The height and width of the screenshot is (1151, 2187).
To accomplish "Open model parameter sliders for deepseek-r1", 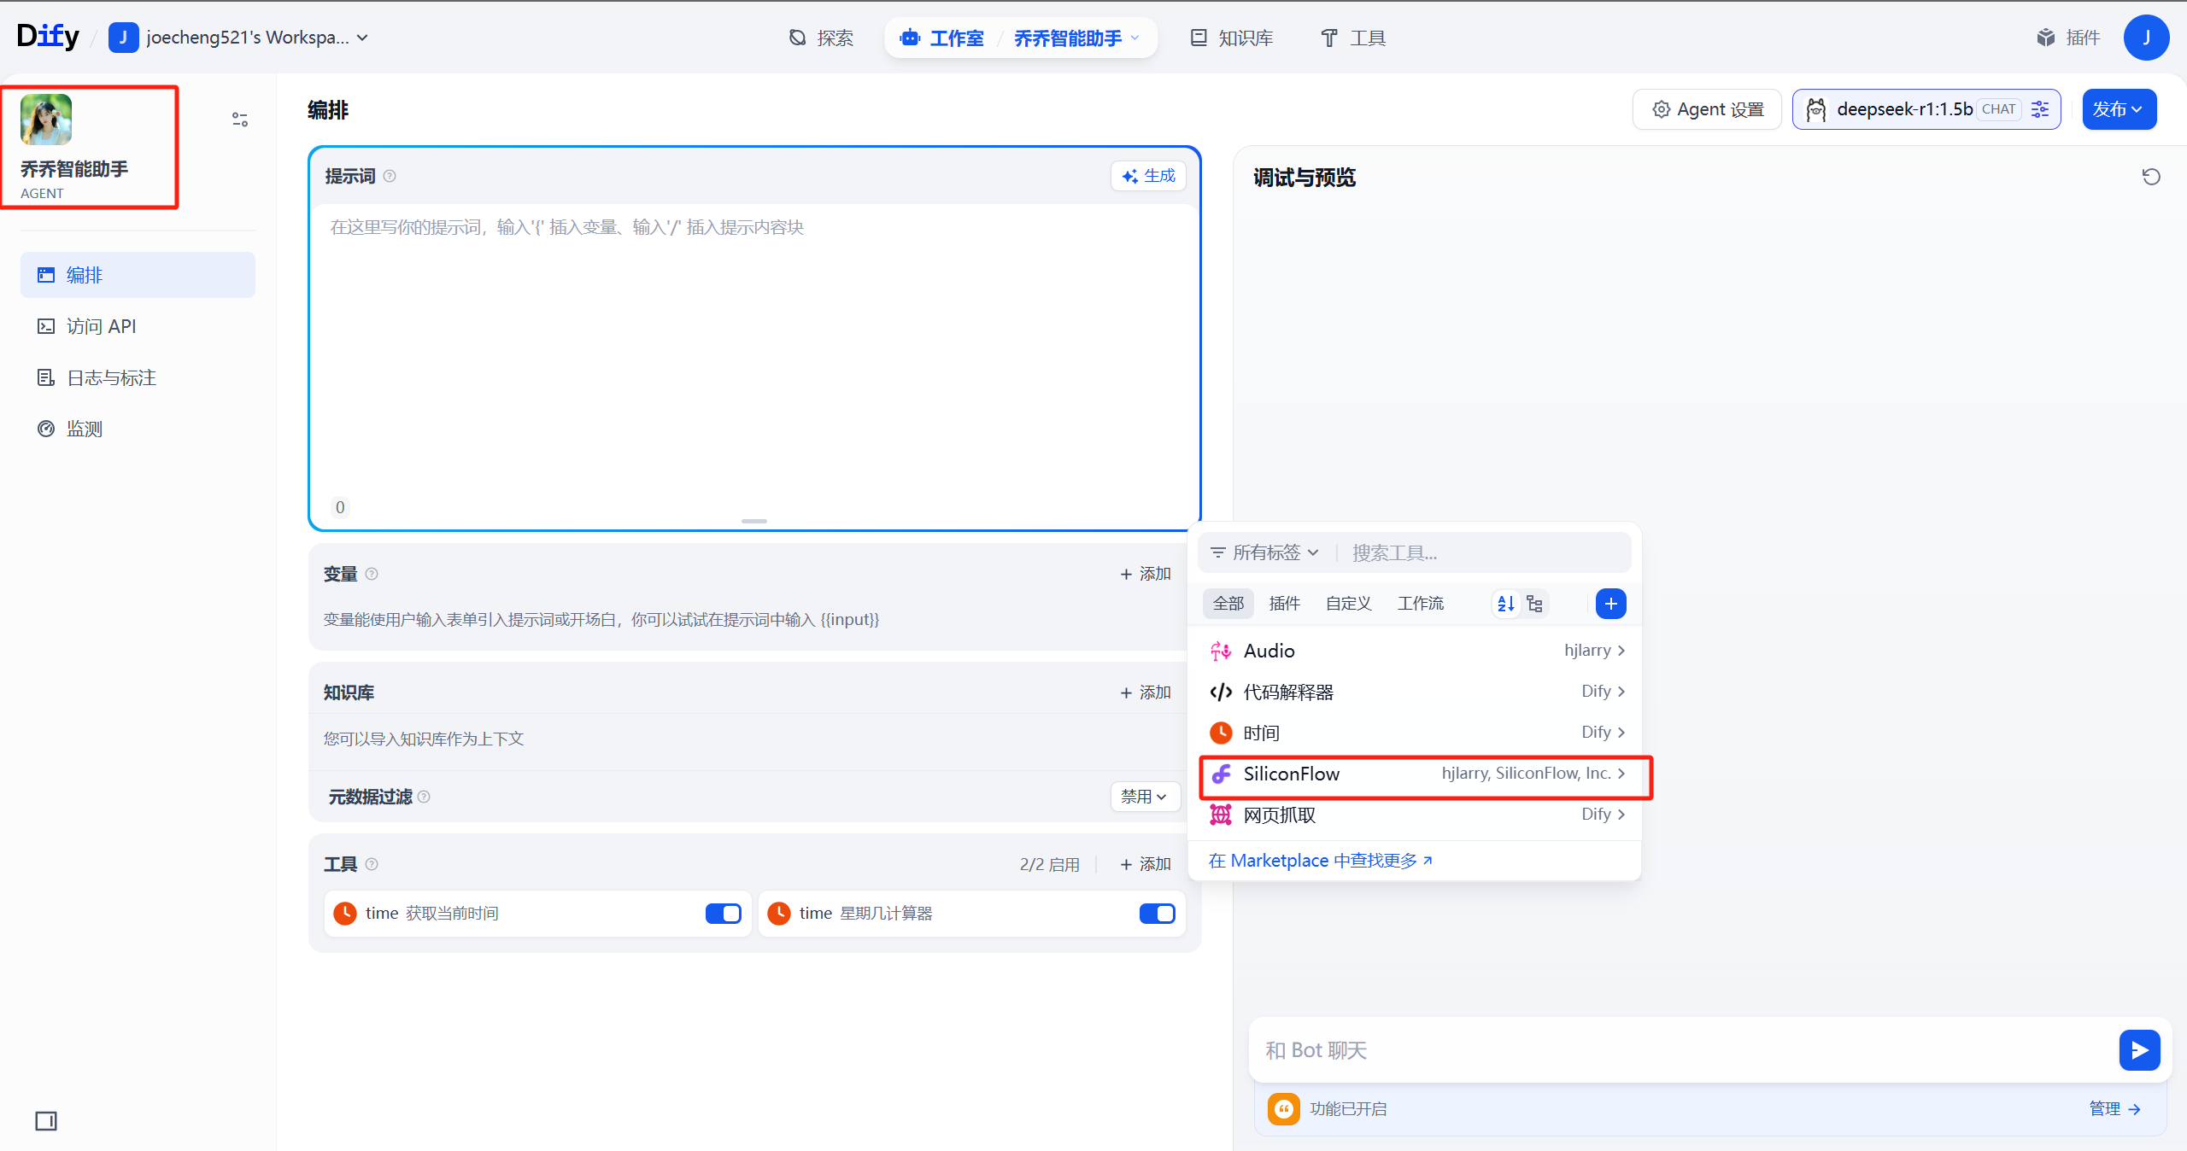I will (2040, 109).
